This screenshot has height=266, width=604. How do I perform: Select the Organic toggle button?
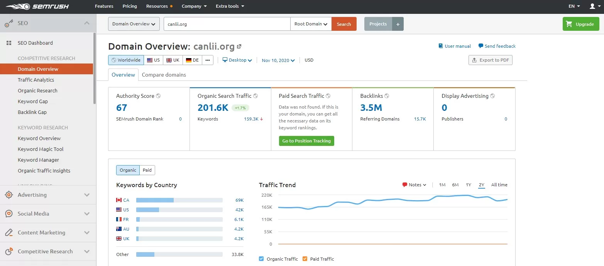pyautogui.click(x=128, y=170)
